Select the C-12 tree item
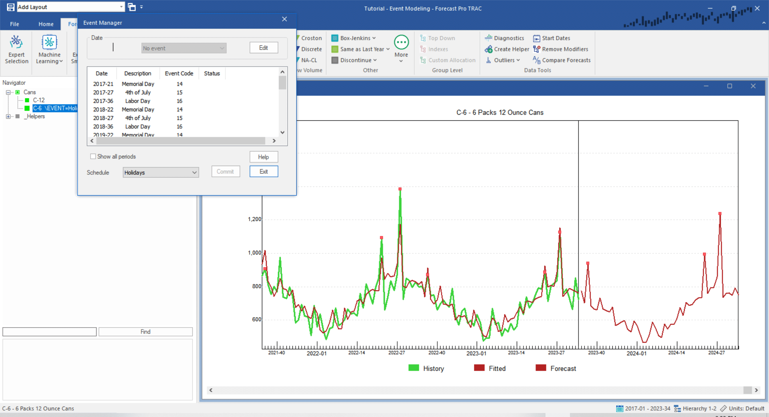Viewport: 769px width, 417px height. pyautogui.click(x=38, y=100)
